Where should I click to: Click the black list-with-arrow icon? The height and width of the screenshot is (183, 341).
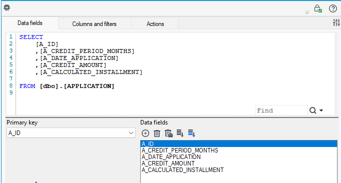point(180,133)
